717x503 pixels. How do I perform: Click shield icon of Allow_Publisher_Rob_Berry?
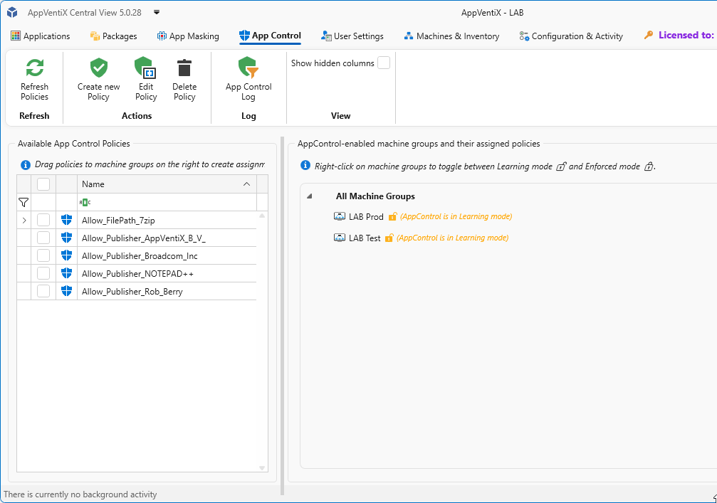point(67,292)
